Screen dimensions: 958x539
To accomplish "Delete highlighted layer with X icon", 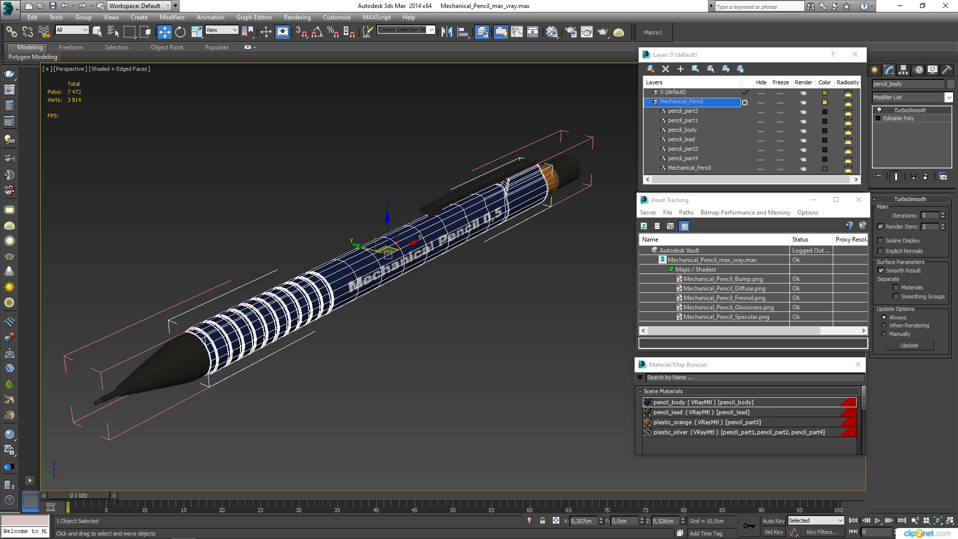I will 665,69.
